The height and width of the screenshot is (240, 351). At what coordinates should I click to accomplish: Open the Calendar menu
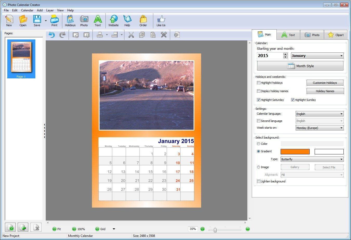[27, 10]
